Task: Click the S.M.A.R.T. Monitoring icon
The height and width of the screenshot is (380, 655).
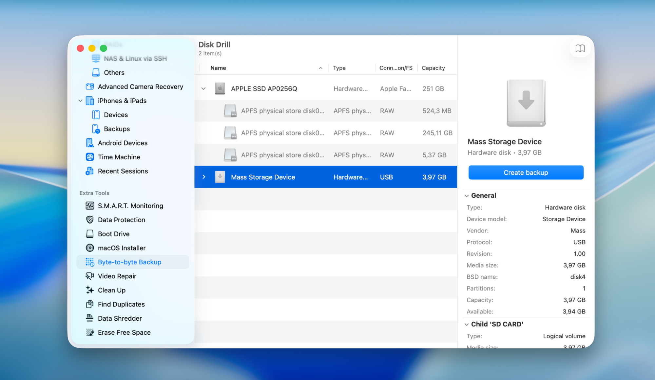Action: tap(90, 206)
